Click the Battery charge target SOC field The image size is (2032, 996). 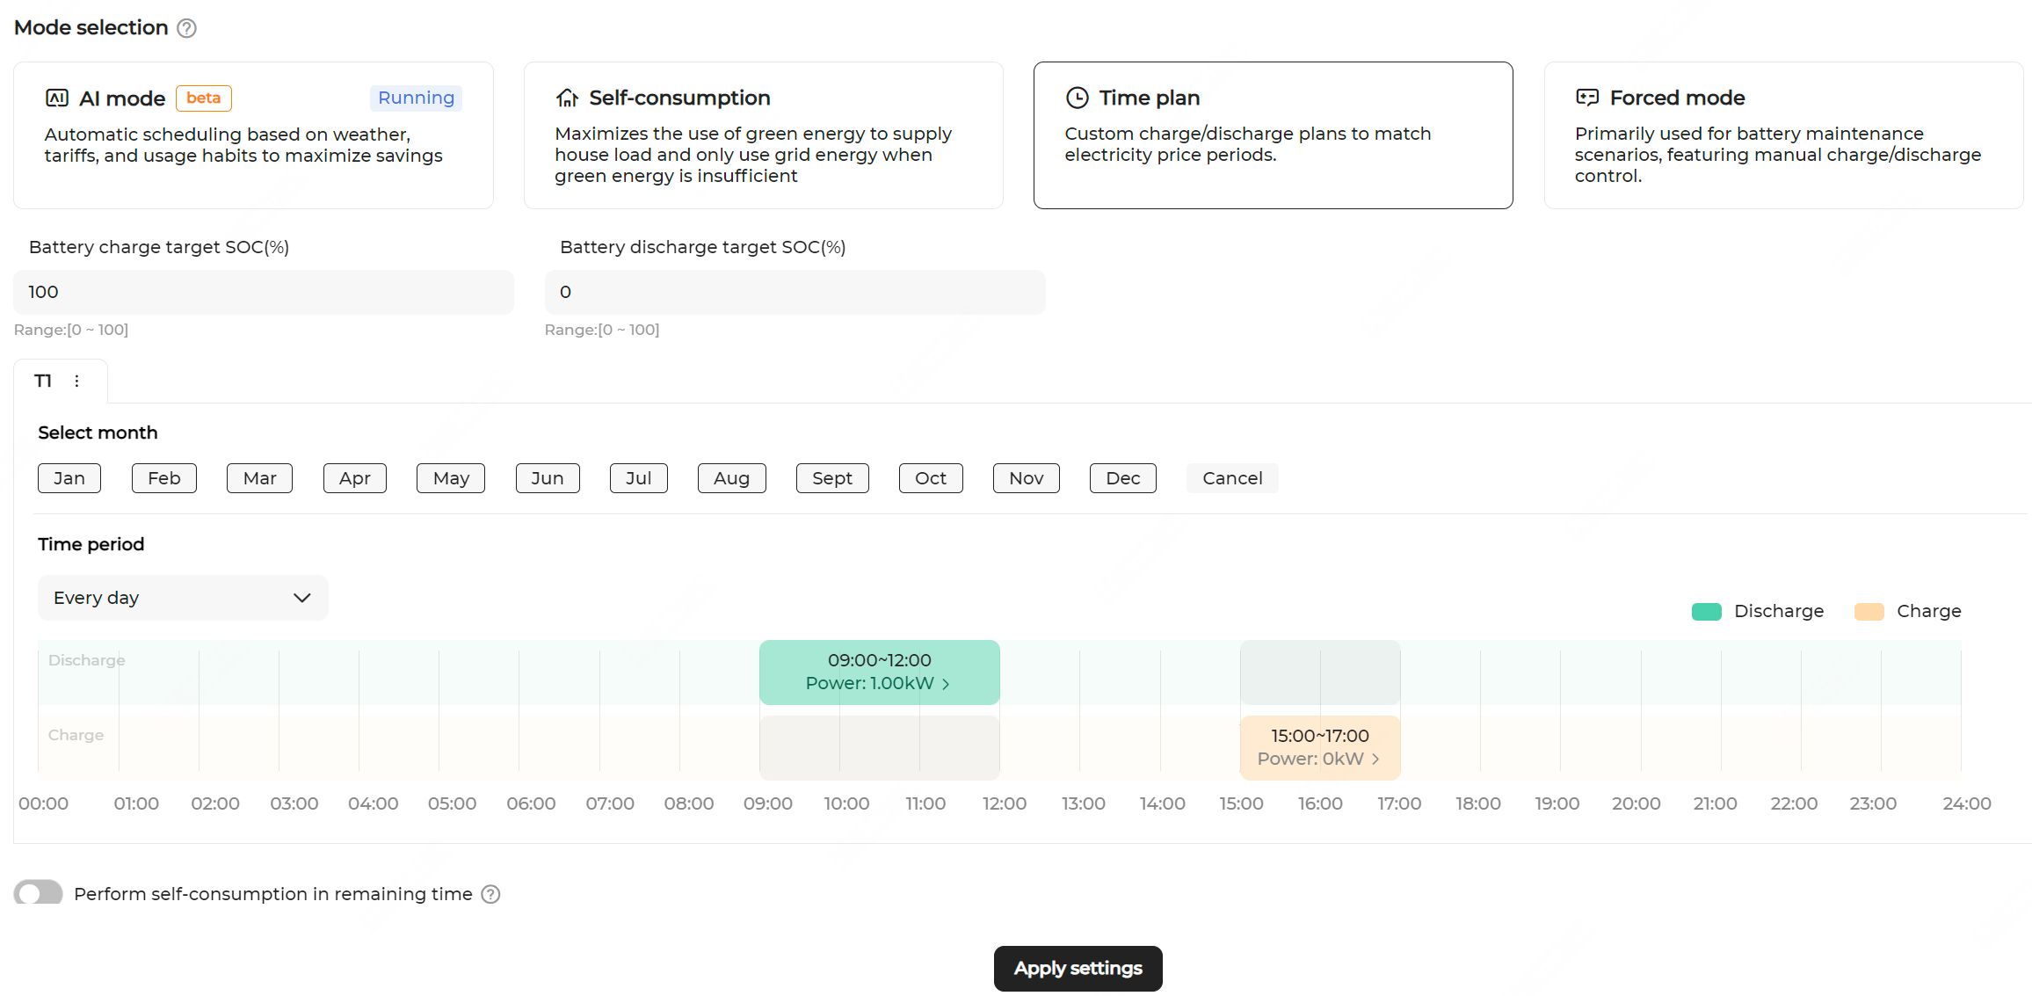coord(264,292)
